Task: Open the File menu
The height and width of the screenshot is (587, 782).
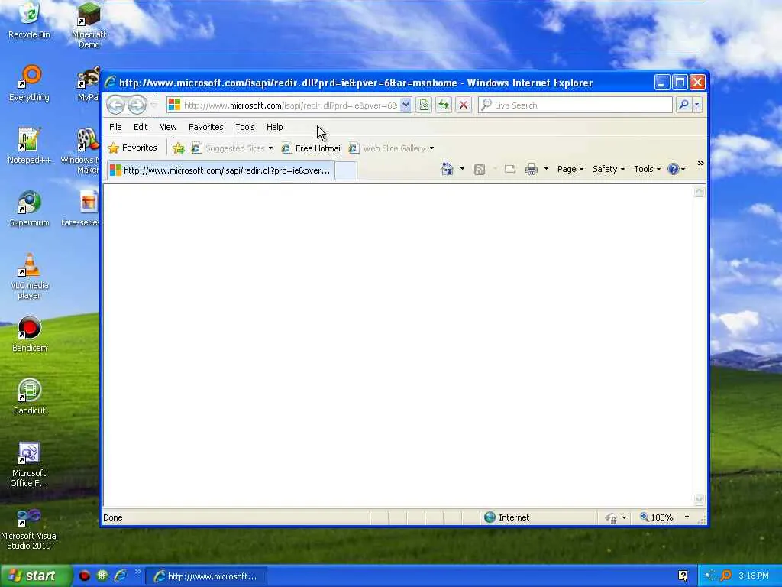Action: (x=115, y=127)
